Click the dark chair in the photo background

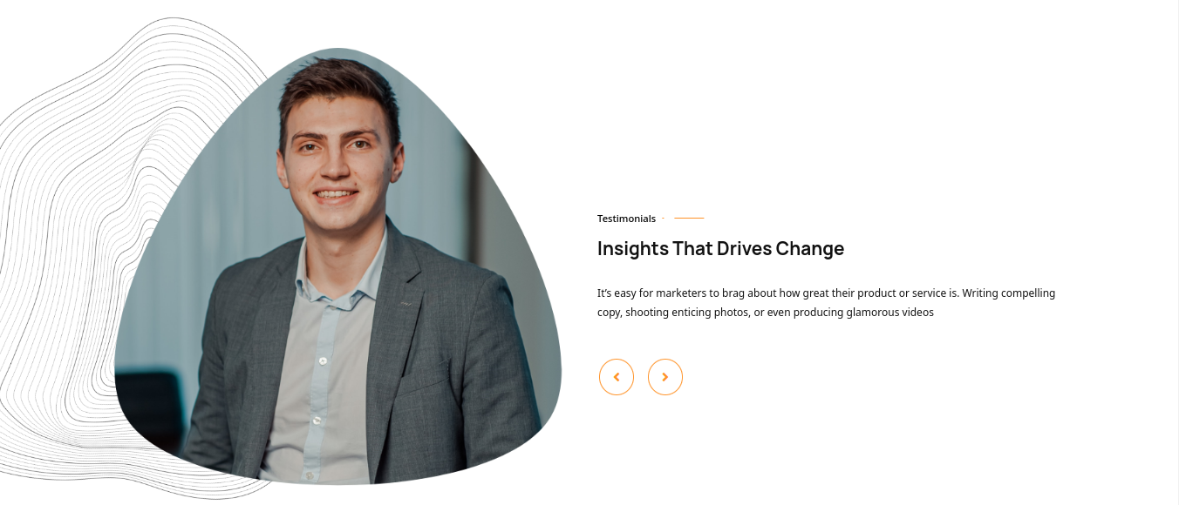click(150, 409)
